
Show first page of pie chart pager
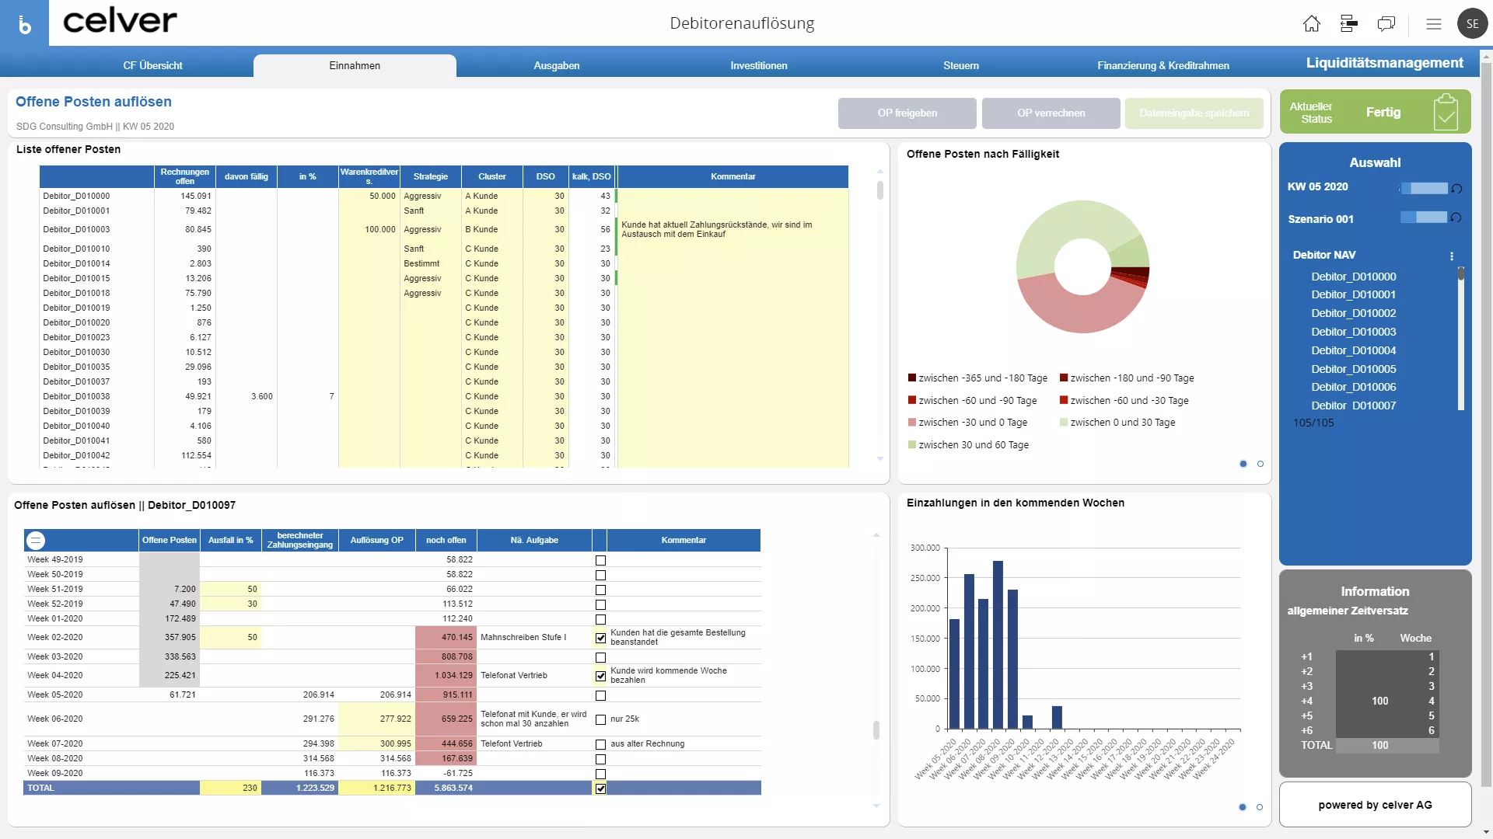coord(1243,464)
